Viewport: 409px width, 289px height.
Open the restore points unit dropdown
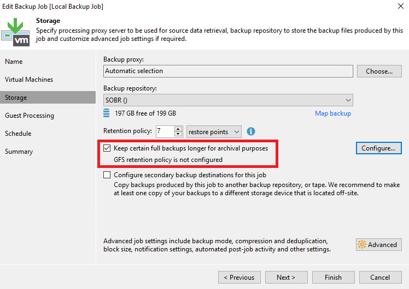click(236, 132)
